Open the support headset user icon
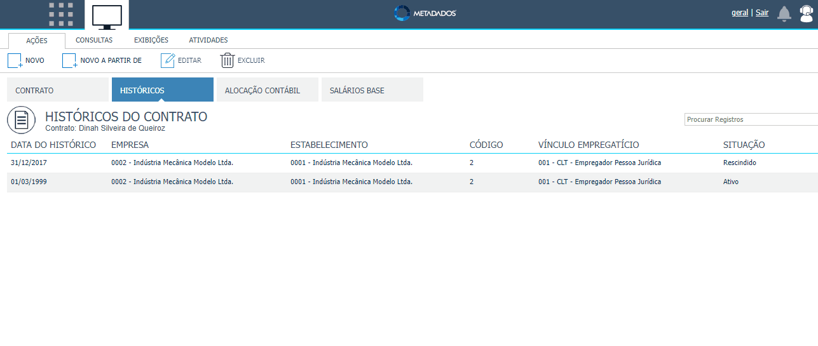 pyautogui.click(x=806, y=13)
